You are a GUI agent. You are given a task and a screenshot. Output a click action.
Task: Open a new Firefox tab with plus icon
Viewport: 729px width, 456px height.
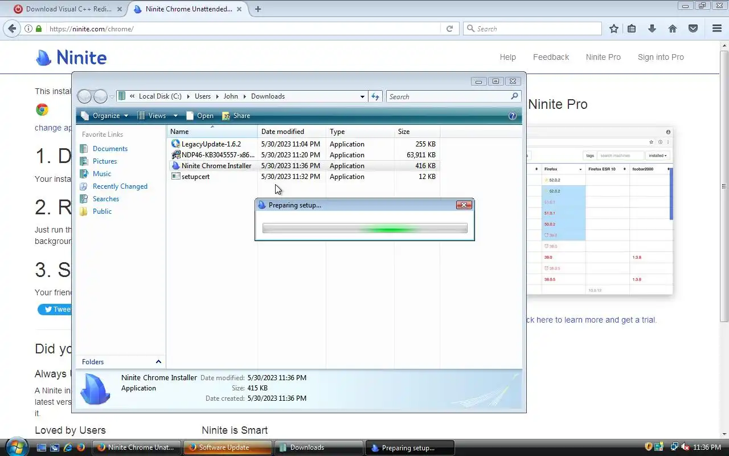coord(258,9)
